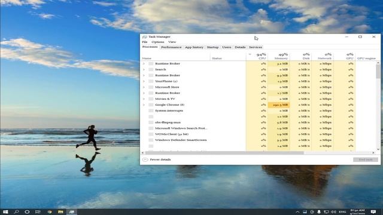Expand the Search process group

[x=144, y=69]
